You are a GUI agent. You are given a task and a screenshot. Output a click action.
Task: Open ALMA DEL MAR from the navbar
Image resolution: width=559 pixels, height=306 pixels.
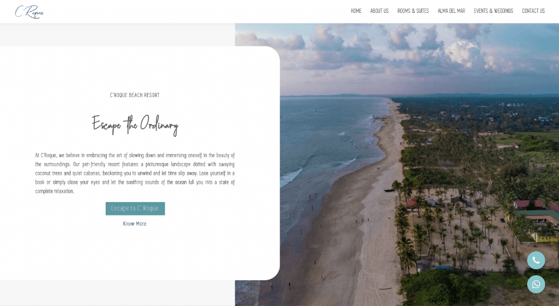point(451,11)
